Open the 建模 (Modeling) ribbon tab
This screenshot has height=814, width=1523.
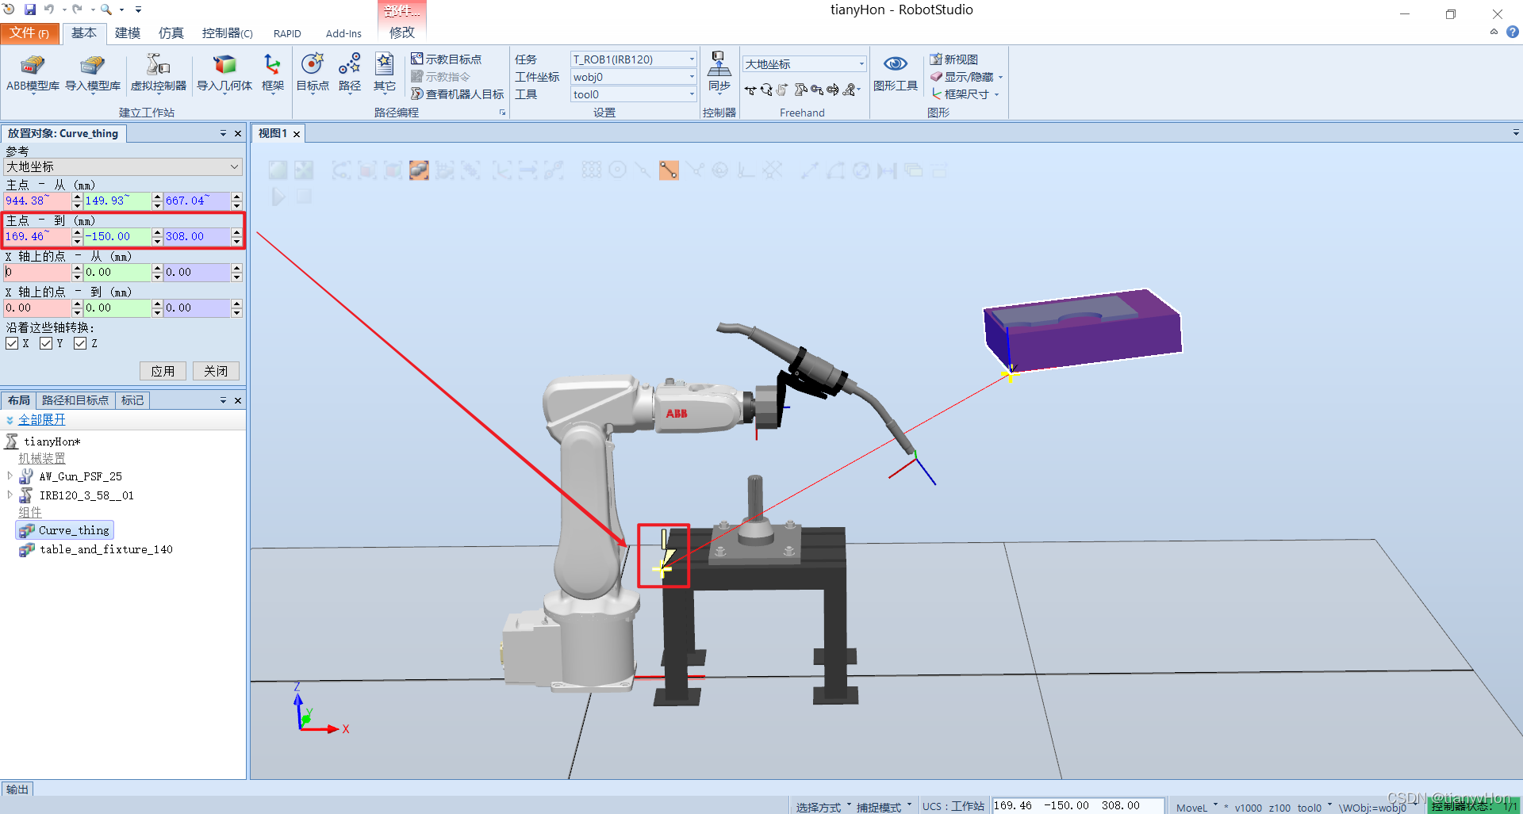coord(127,33)
